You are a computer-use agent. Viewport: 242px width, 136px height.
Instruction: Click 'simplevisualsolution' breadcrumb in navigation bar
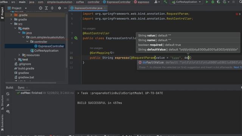click(x=60, y=2)
